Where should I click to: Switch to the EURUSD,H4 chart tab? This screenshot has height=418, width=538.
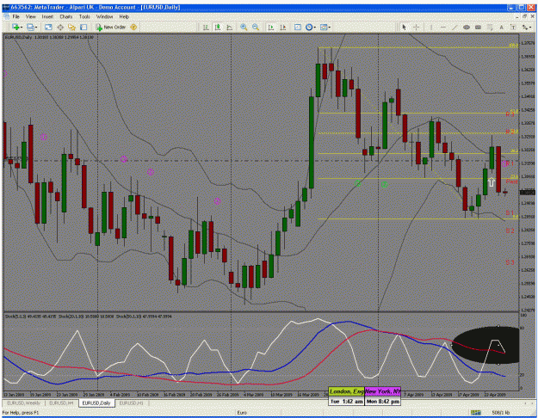tap(61, 403)
